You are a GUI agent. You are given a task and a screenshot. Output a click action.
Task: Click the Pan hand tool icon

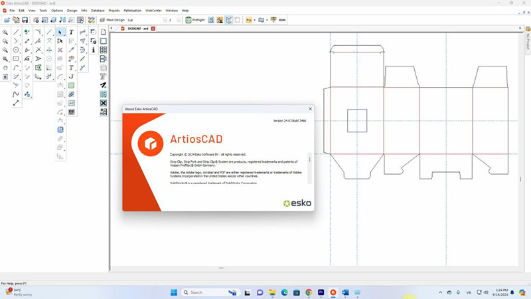(x=5, y=68)
